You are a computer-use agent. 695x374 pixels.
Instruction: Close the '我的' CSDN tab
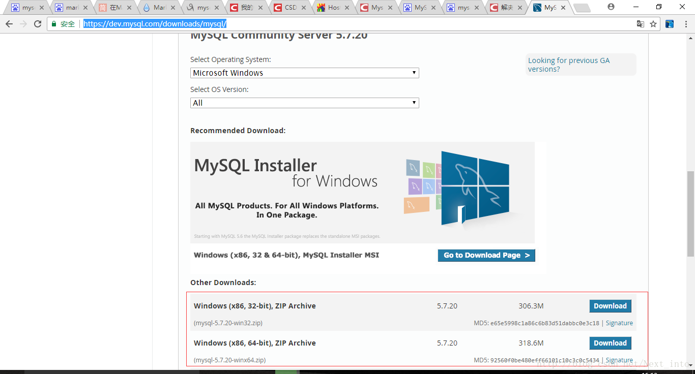pyautogui.click(x=259, y=8)
